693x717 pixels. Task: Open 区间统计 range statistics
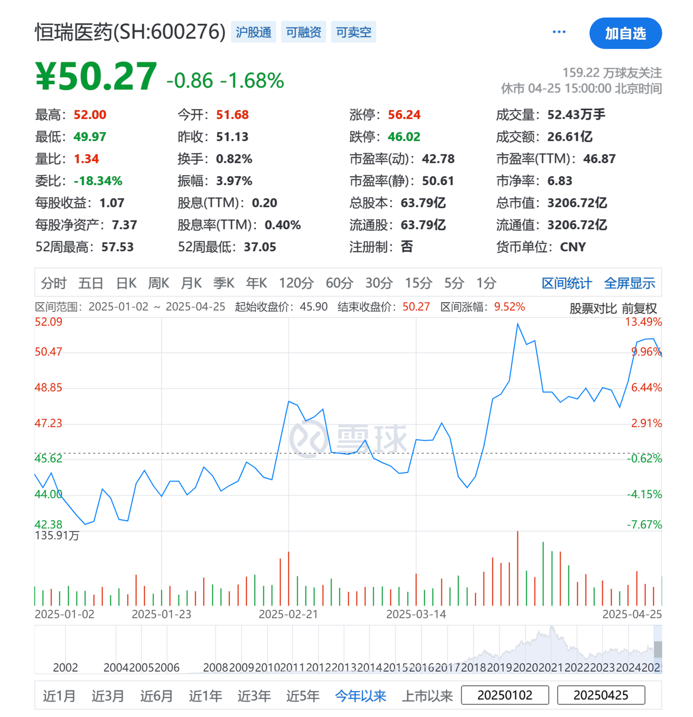(x=567, y=283)
